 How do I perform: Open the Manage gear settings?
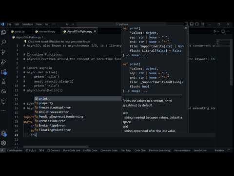click(x=3, y=143)
